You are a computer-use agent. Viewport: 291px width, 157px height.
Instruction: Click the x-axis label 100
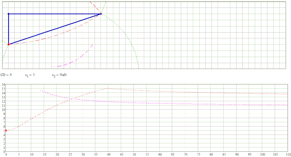coord(262,154)
